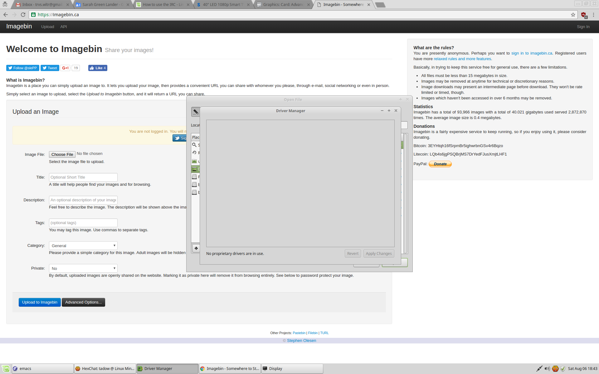
Task: Open the Pastebin project link
Action: tap(299, 333)
